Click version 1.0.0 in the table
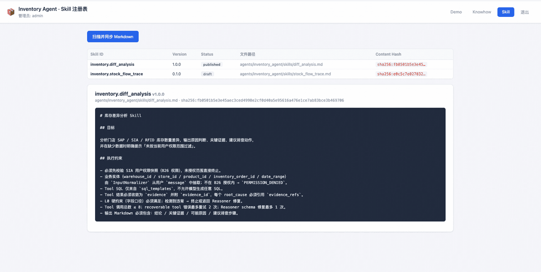 pyautogui.click(x=177, y=65)
